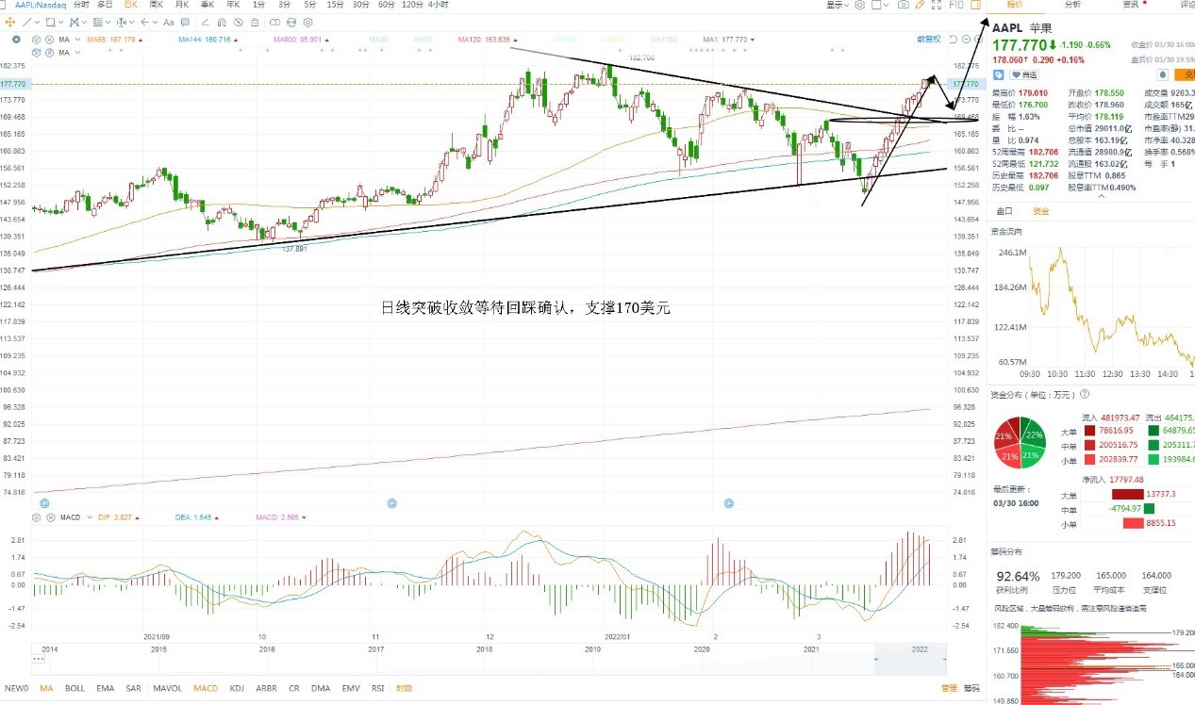Enable the EMA indicator
1195x705 pixels.
point(105,688)
